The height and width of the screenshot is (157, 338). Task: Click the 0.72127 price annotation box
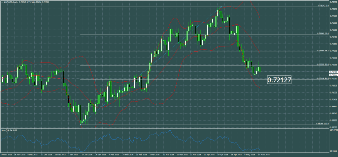pyautogui.click(x=279, y=80)
